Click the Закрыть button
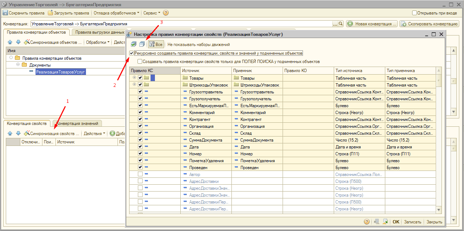This screenshot has height=231, width=464. 434,222
